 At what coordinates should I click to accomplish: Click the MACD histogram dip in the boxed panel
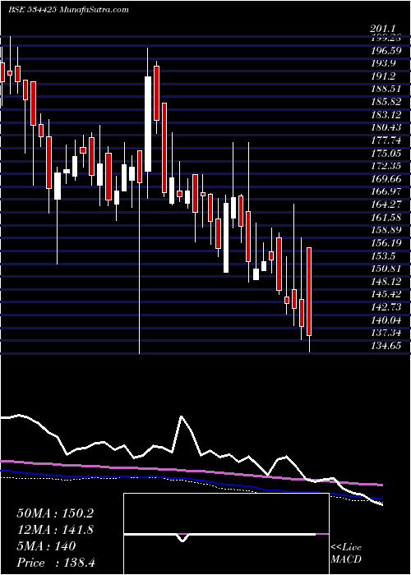[182, 537]
